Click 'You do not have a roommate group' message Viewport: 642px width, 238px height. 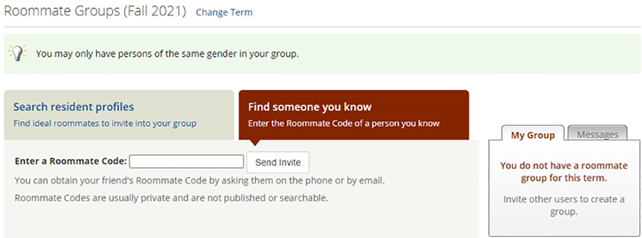(x=564, y=171)
